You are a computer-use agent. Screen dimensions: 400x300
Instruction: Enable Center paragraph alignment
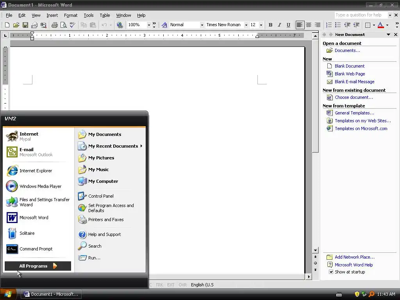309,25
